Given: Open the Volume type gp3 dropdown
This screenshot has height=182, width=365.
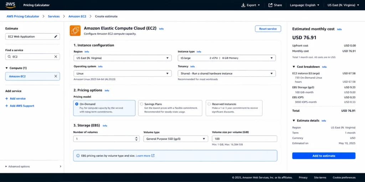Looking at the screenshot, I should point(176,139).
